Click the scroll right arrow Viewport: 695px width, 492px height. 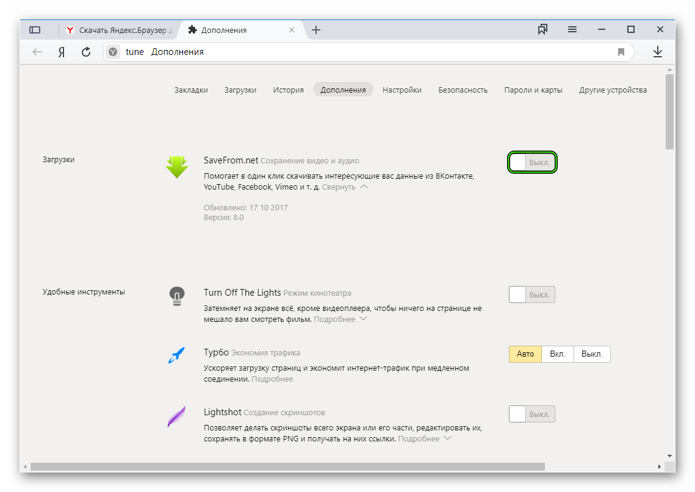click(660, 467)
